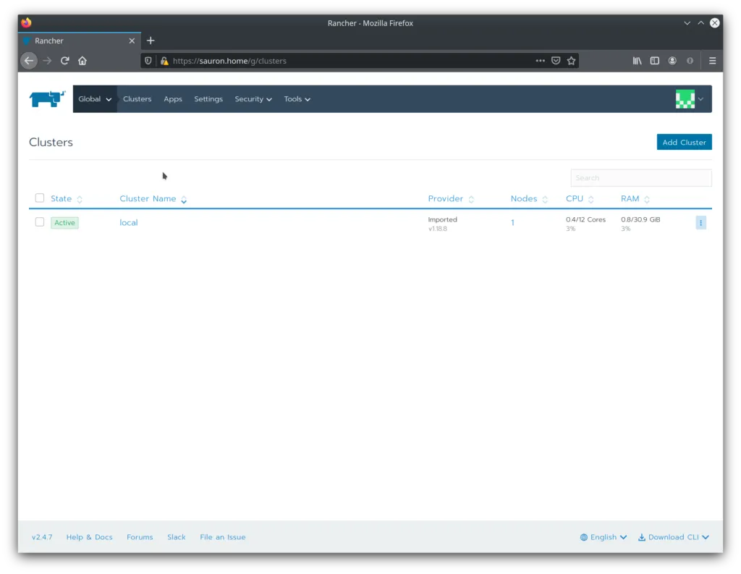Tick the select-all clusters checkbox
This screenshot has height=574, width=741.
coord(40,198)
